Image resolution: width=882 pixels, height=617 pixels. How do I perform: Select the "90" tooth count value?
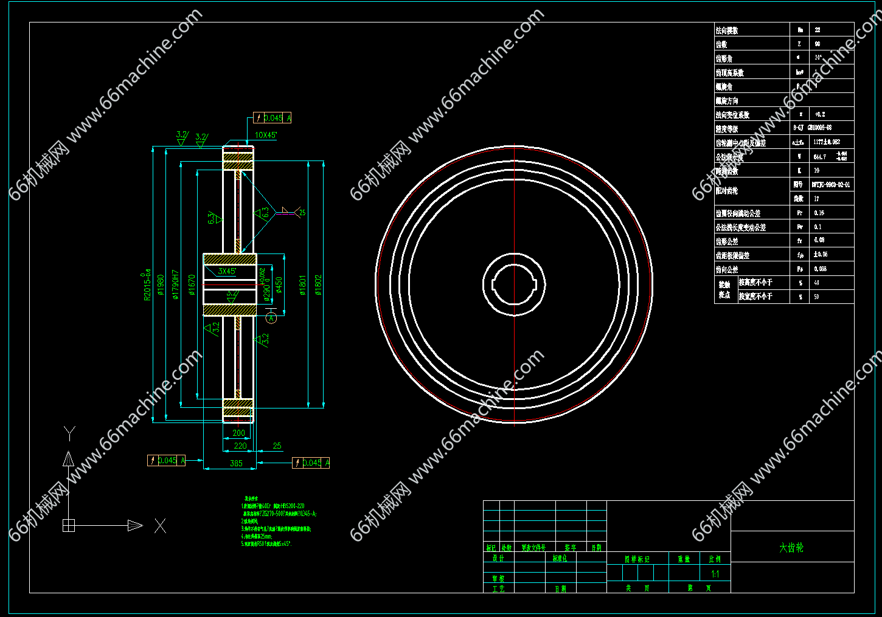pos(818,44)
